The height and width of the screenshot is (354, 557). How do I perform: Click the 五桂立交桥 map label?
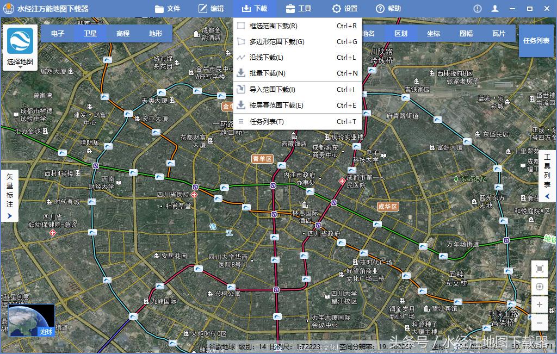coord(456,278)
